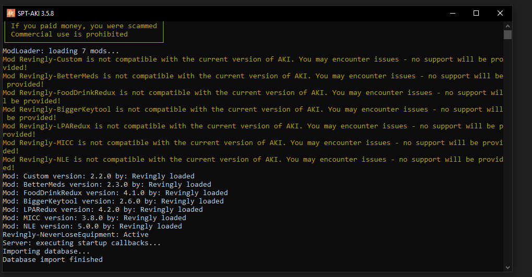Click the 'Mod: BiggerKeytool version: 2.6.0' line
The height and width of the screenshot is (277, 532).
(113, 201)
